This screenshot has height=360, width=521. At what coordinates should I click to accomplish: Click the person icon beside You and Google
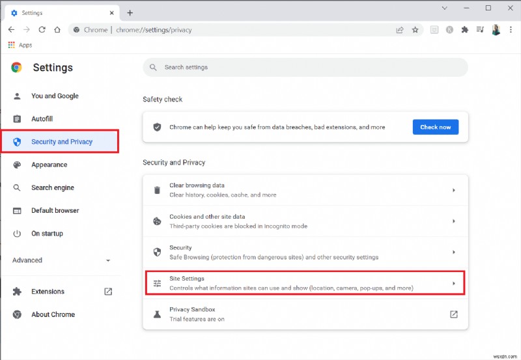coord(17,96)
